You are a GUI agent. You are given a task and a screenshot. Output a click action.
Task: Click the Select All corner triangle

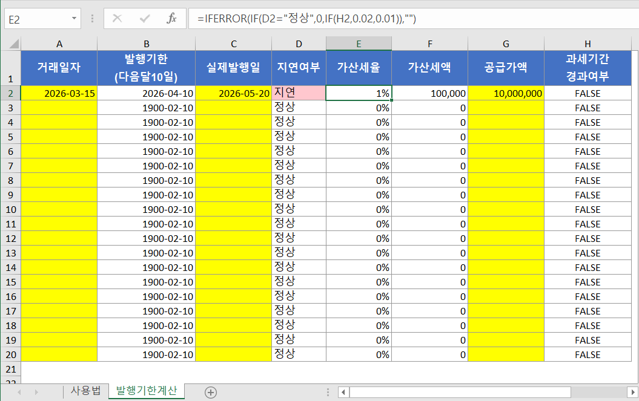pyautogui.click(x=14, y=44)
